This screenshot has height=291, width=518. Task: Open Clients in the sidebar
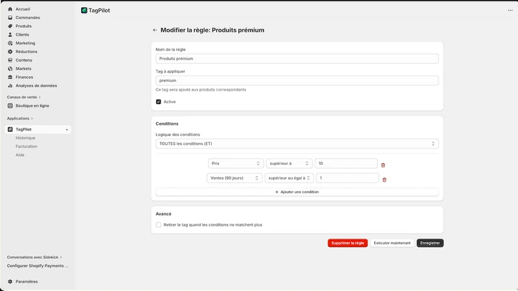coord(22,35)
